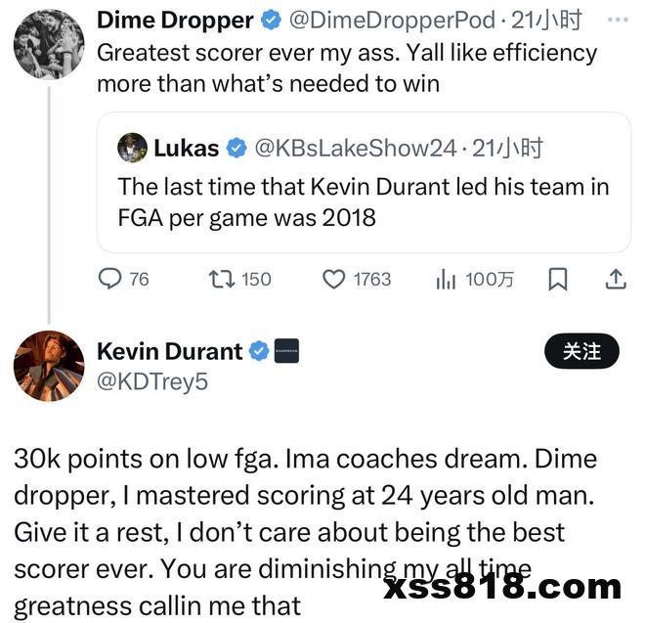Screen dimensions: 645x623
Task: Open the reply icon showing 76 comments
Action: tap(109, 279)
